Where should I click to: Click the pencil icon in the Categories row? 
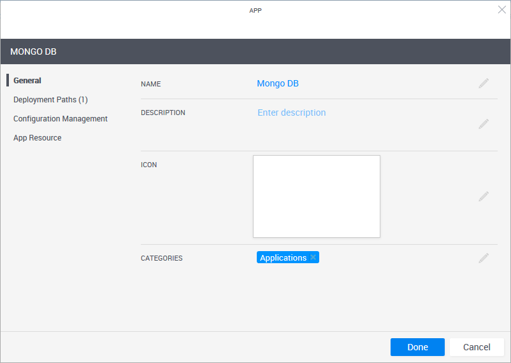tap(484, 257)
